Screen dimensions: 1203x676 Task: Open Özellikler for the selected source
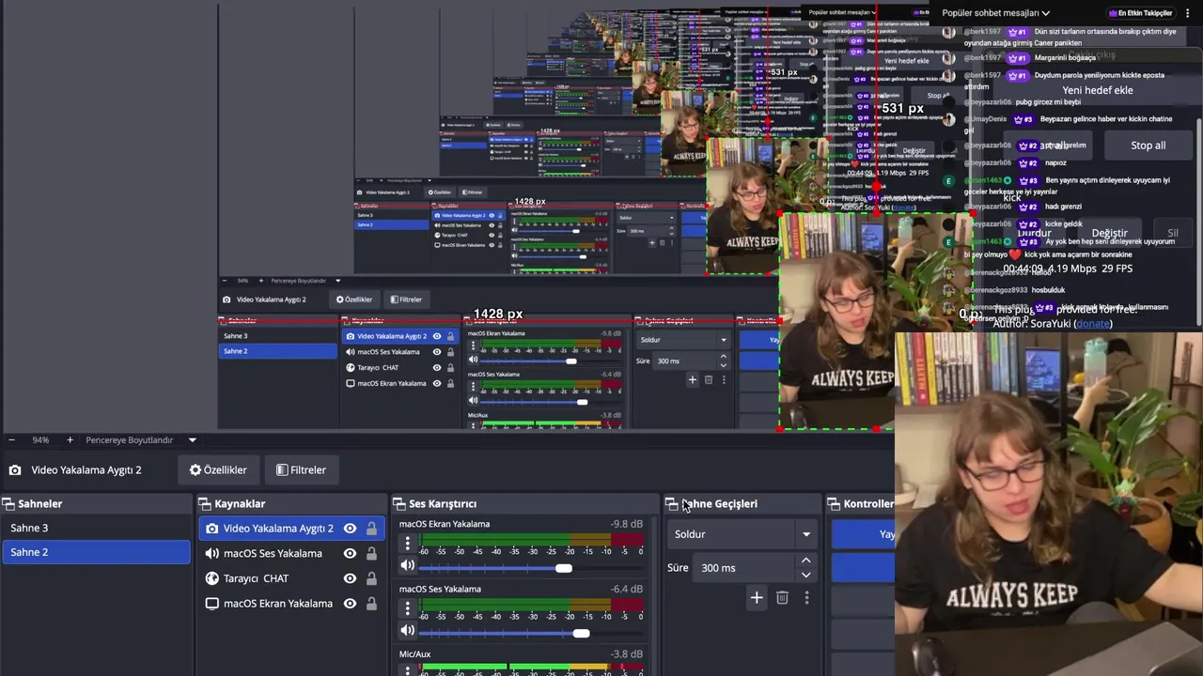[218, 469]
